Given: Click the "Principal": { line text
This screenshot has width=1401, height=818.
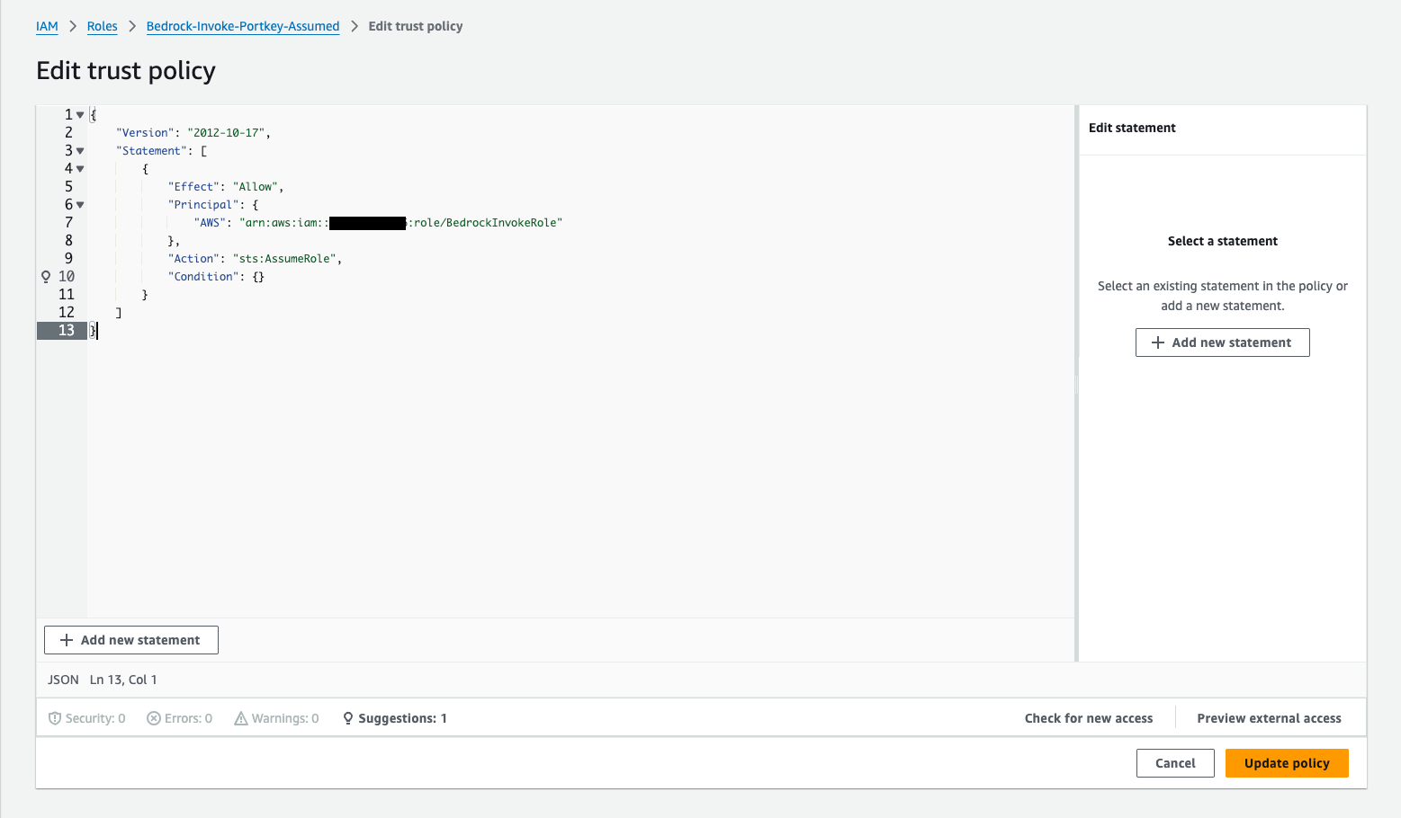Looking at the screenshot, I should click(213, 205).
